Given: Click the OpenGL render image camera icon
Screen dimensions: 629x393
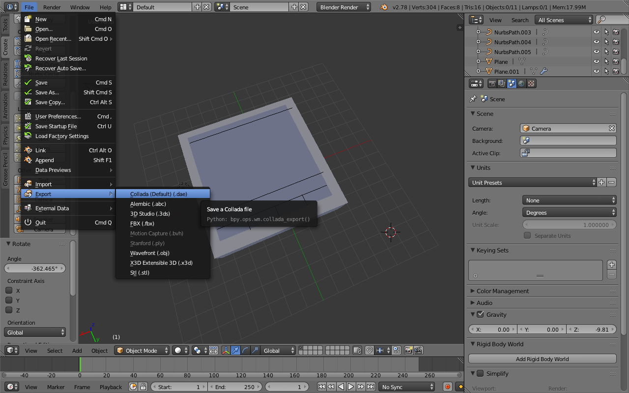Looking at the screenshot, I should pyautogui.click(x=408, y=350).
